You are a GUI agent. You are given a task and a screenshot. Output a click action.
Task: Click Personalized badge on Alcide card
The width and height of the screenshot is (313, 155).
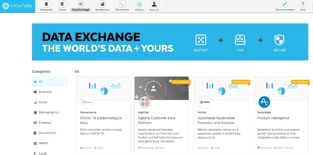pyautogui.click(x=241, y=82)
